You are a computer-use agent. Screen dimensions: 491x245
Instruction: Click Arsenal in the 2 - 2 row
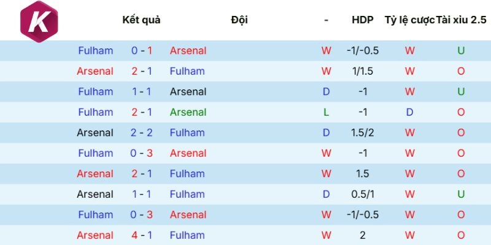pyautogui.click(x=95, y=133)
